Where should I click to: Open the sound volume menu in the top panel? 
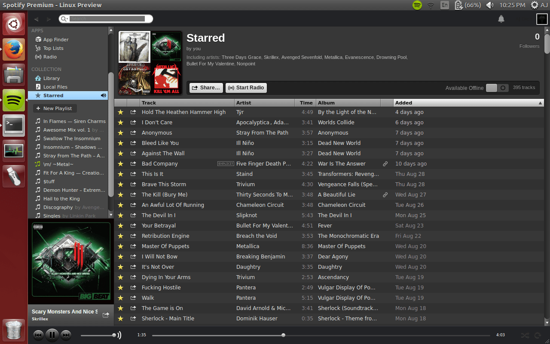[x=490, y=5]
